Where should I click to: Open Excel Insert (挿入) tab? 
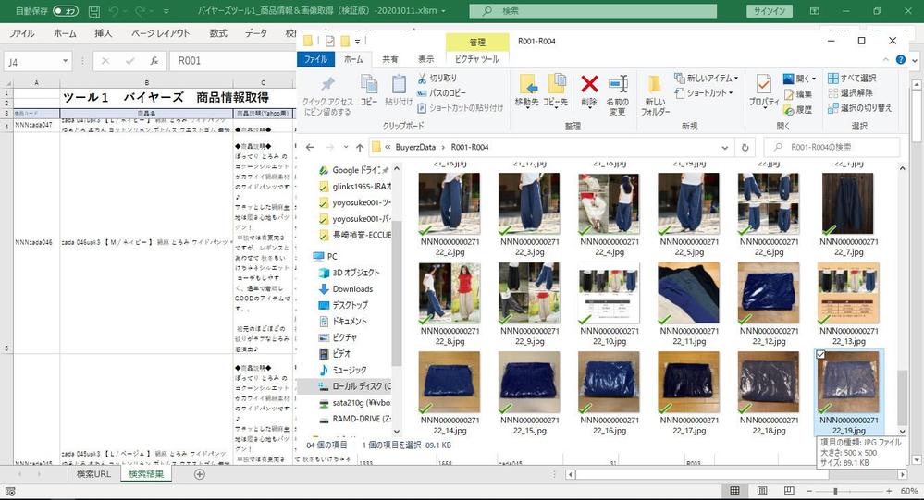(103, 33)
